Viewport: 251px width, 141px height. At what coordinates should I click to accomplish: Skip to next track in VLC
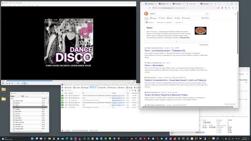point(12,83)
